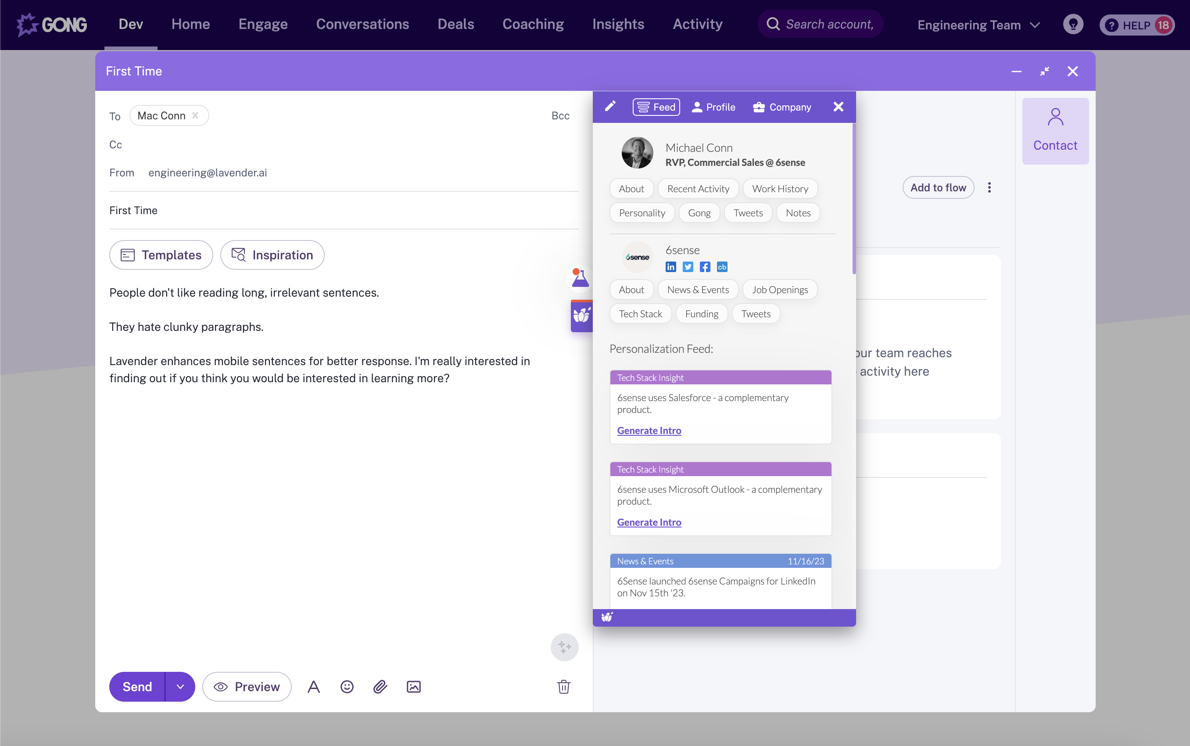Click Generate Intro under the Salesforce insight

pyautogui.click(x=649, y=430)
